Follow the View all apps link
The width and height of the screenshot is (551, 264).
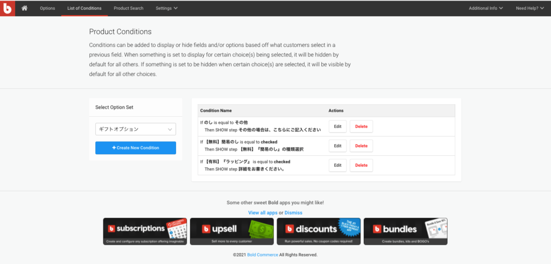(x=263, y=213)
